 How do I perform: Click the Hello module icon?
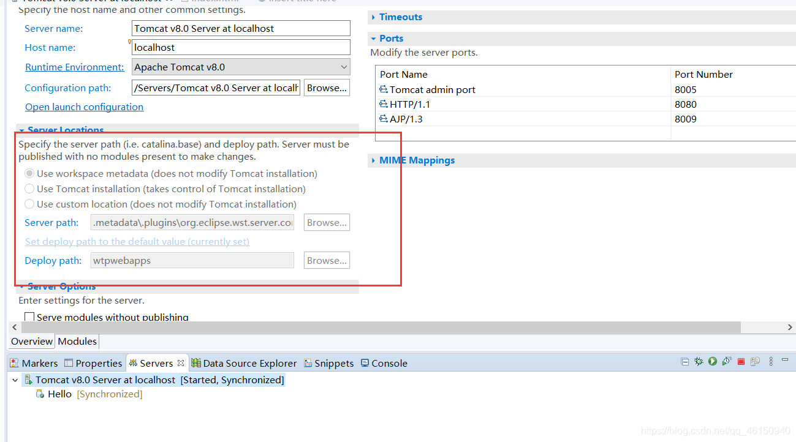(40, 394)
